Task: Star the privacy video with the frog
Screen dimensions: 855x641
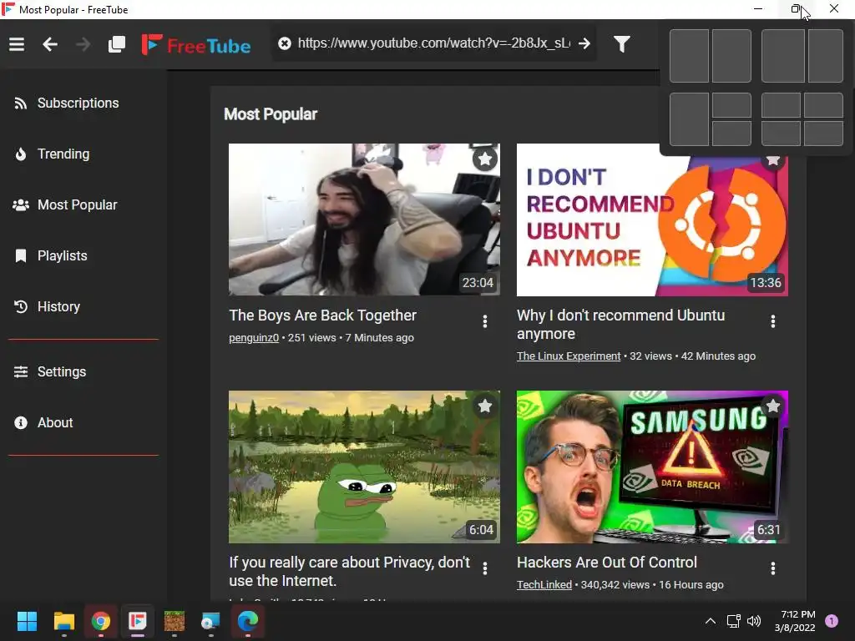Action: [x=485, y=406]
